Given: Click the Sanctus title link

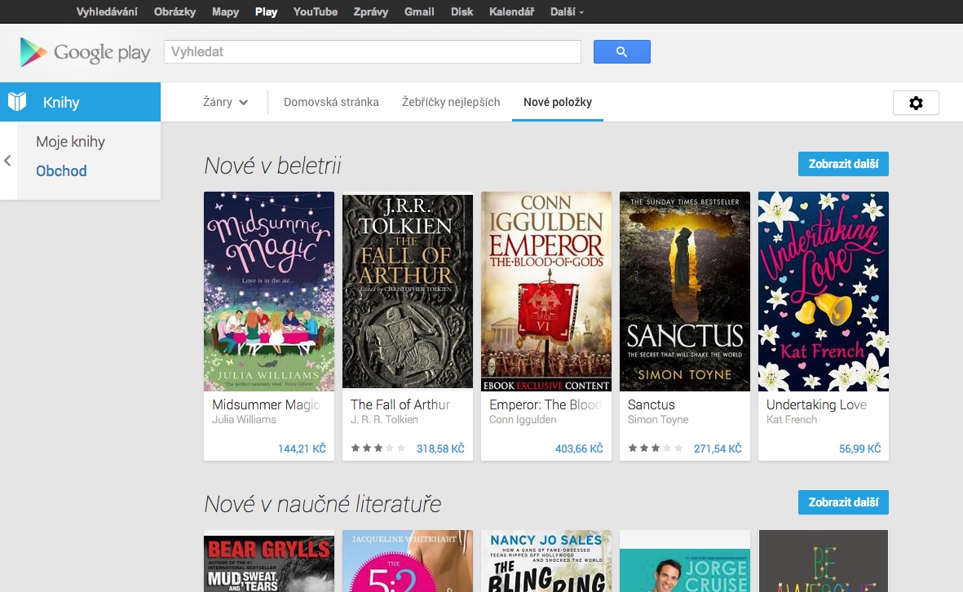Looking at the screenshot, I should click(651, 404).
